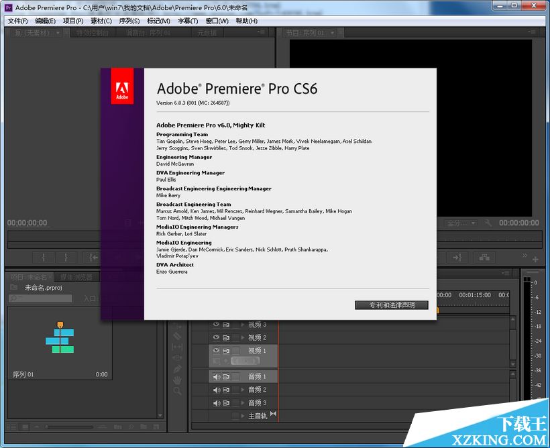Mute the 音频 3 track speaker
The image size is (550, 448).
(217, 403)
